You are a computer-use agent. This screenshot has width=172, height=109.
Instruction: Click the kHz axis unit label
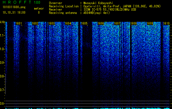[2, 22]
